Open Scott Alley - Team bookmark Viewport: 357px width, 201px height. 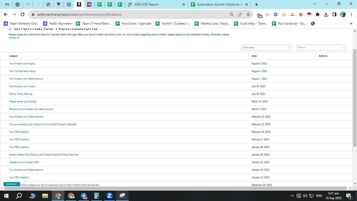click(x=251, y=24)
